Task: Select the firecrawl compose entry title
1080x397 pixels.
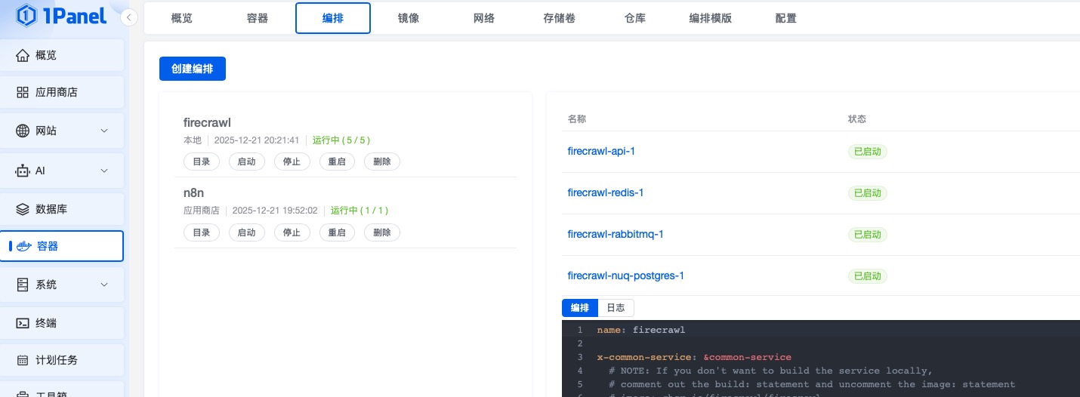Action: (207, 122)
